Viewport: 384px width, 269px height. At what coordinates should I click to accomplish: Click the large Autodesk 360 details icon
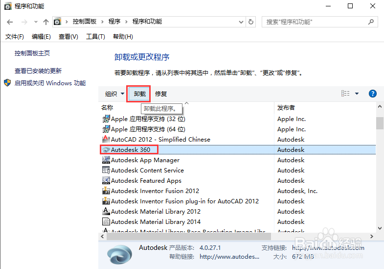pyautogui.click(x=120, y=254)
